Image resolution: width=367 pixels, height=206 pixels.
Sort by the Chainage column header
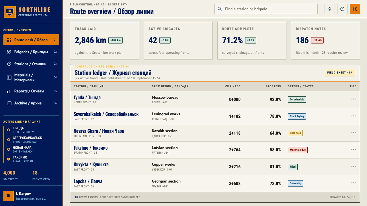[233, 86]
